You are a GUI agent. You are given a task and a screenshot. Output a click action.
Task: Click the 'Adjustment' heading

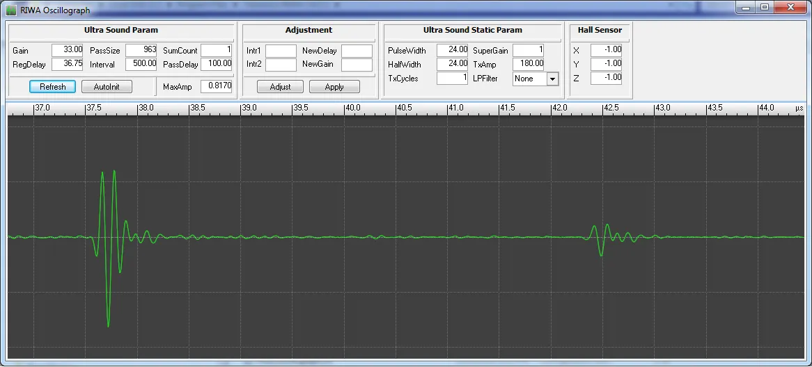309,30
